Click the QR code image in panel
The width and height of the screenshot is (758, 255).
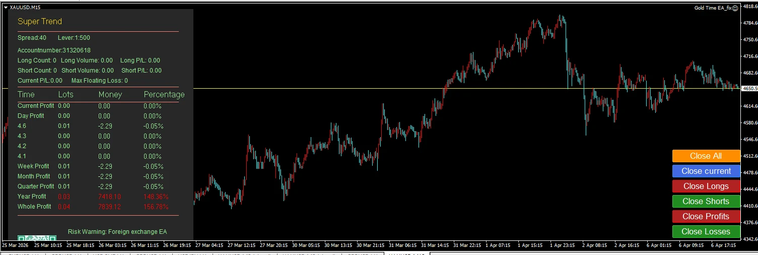click(x=37, y=237)
